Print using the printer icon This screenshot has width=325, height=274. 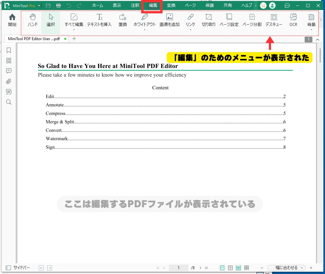(58, 6)
